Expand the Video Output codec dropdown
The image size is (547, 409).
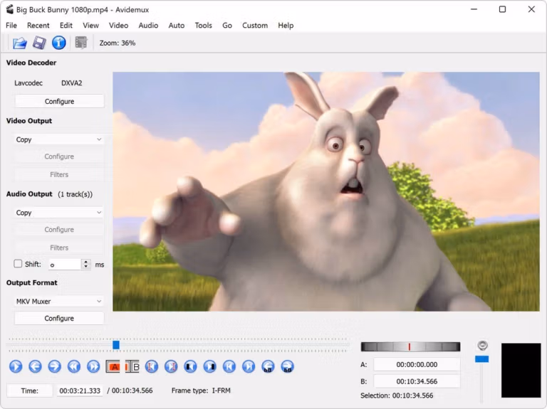click(58, 139)
